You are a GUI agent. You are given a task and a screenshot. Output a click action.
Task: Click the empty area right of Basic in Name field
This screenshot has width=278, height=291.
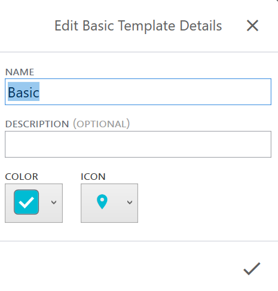click(x=155, y=92)
